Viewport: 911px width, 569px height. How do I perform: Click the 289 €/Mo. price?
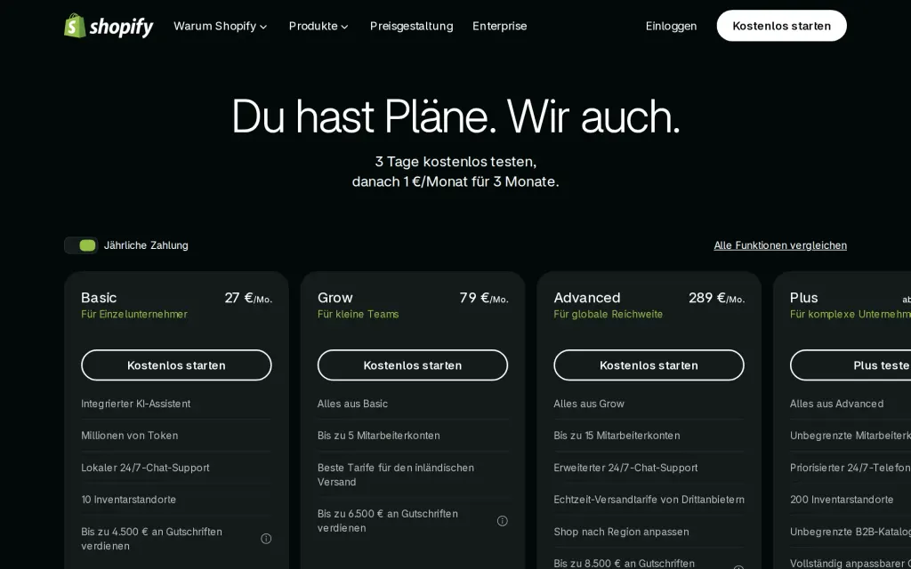pyautogui.click(x=716, y=299)
